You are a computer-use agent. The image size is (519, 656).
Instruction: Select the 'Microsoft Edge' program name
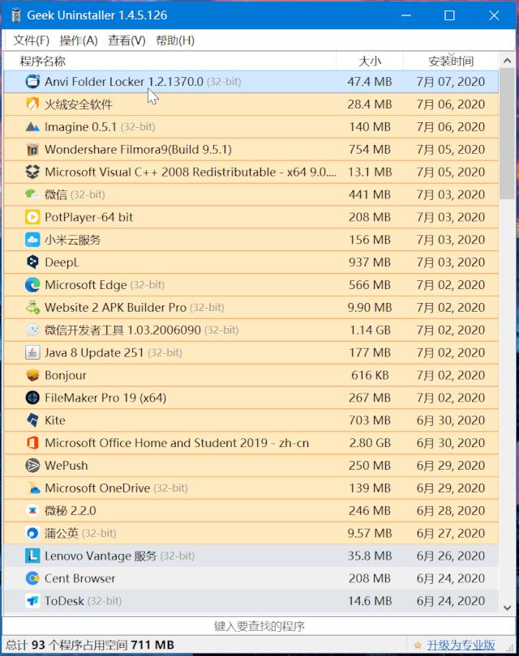tap(86, 284)
